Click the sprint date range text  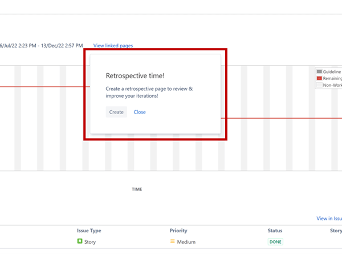pos(41,46)
